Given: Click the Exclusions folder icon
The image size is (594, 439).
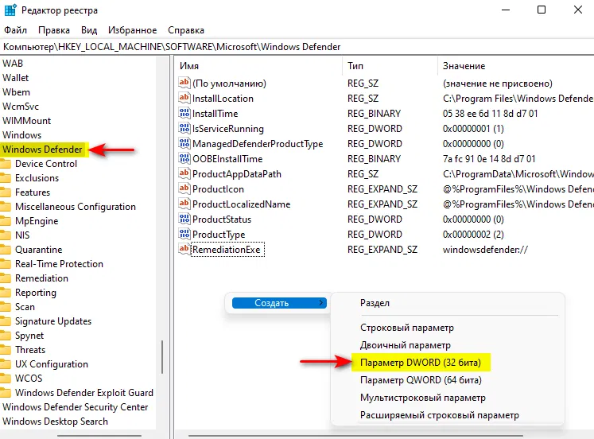Looking at the screenshot, I should click(6, 178).
